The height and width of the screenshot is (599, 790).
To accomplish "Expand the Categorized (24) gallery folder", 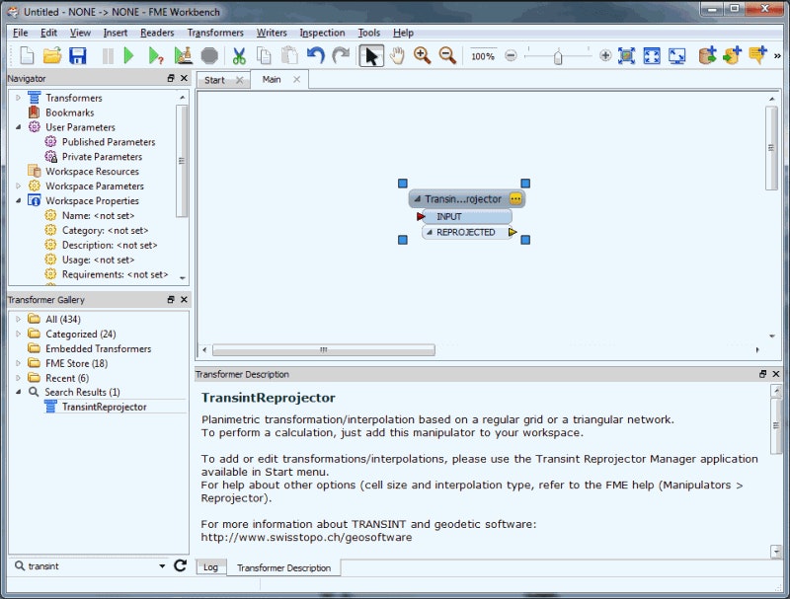I will point(18,335).
